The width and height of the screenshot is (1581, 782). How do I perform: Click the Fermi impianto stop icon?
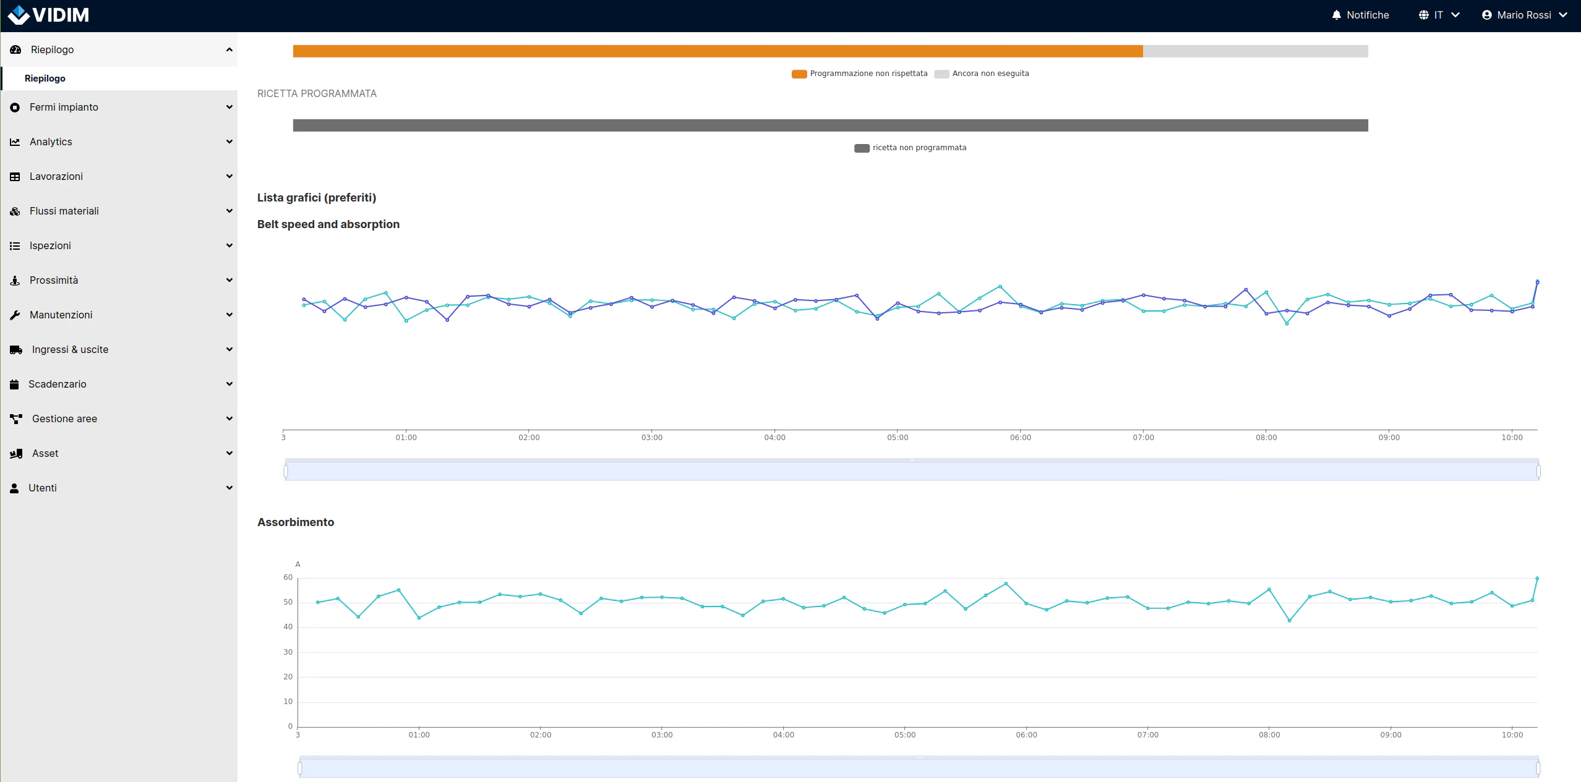tap(15, 108)
